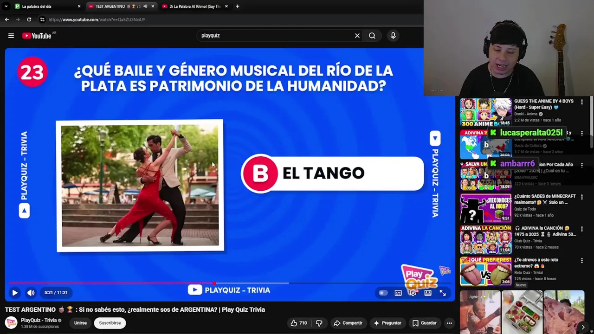Viewport: 594px width, 334px height.
Task: Click ¿Cuánto SABES de MINECRAFT title
Action: (x=544, y=199)
